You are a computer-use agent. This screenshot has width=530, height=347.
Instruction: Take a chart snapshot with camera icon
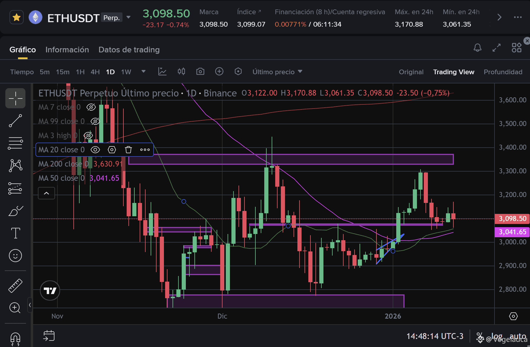click(x=200, y=72)
